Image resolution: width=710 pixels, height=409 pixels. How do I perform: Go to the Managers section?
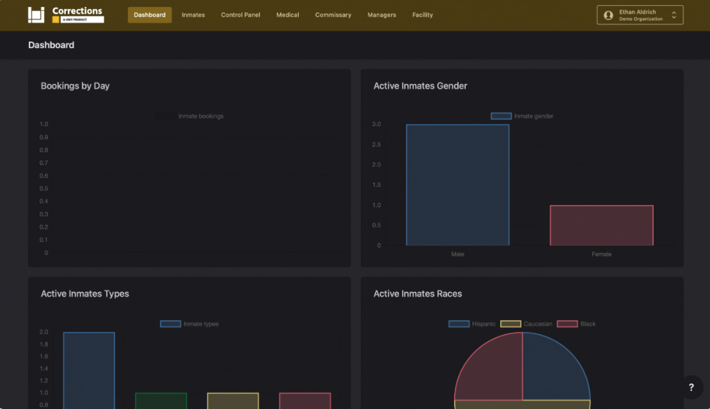click(x=382, y=15)
